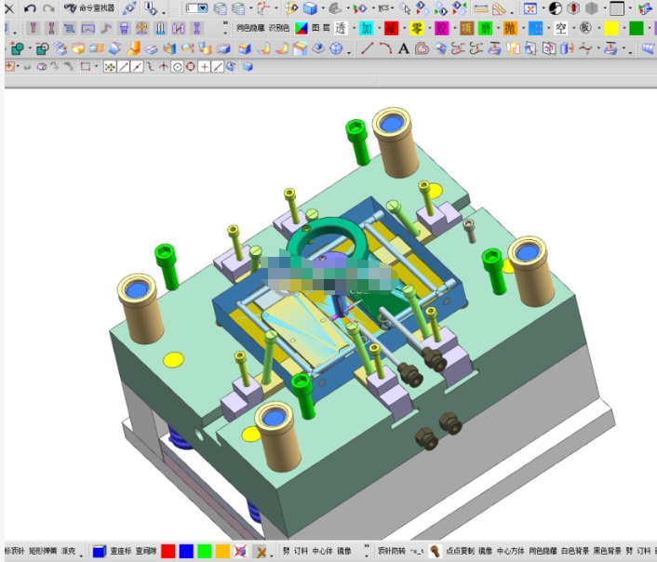This screenshot has height=562, width=657.
Task: Click the gray shaded hexagon icon
Action: [592, 8]
